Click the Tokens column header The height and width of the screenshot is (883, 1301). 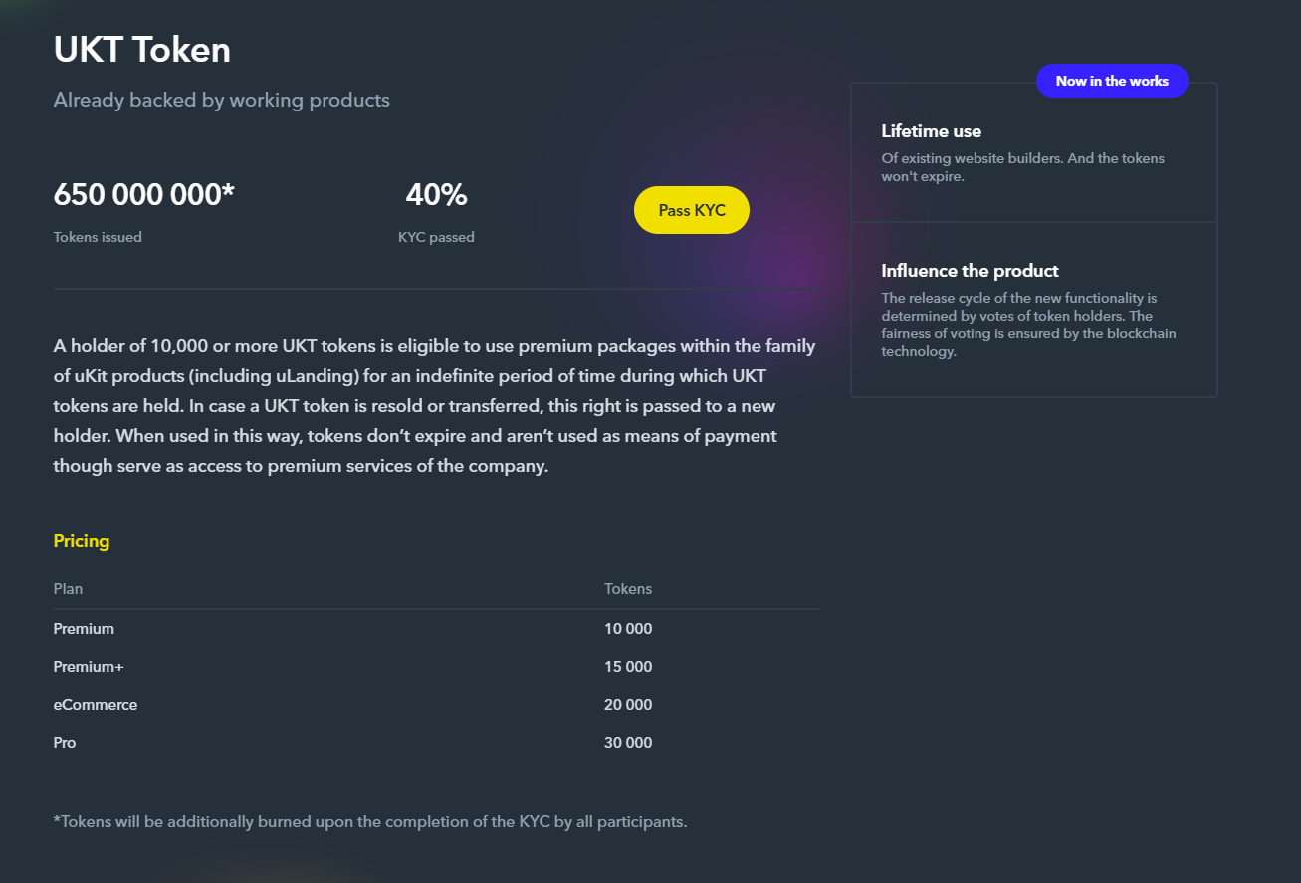coord(628,589)
